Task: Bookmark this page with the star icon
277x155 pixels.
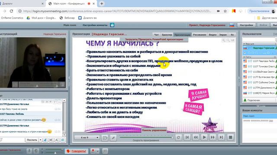Action: 225,11
